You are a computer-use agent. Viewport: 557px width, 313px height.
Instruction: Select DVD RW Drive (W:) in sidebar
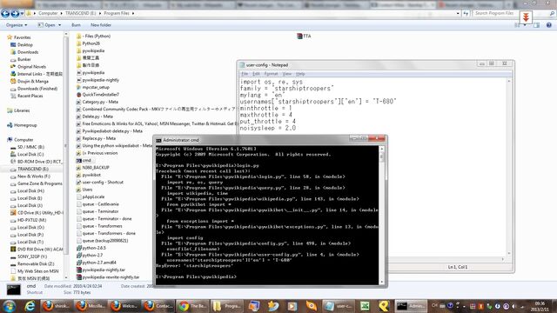pyautogui.click(x=37, y=250)
